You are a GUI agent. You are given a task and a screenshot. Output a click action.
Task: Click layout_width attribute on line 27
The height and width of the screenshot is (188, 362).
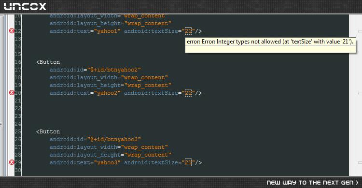tap(84, 147)
